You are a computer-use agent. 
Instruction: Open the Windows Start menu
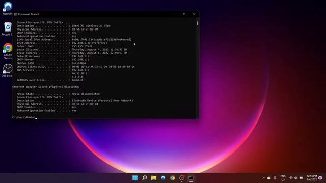(x=135, y=178)
